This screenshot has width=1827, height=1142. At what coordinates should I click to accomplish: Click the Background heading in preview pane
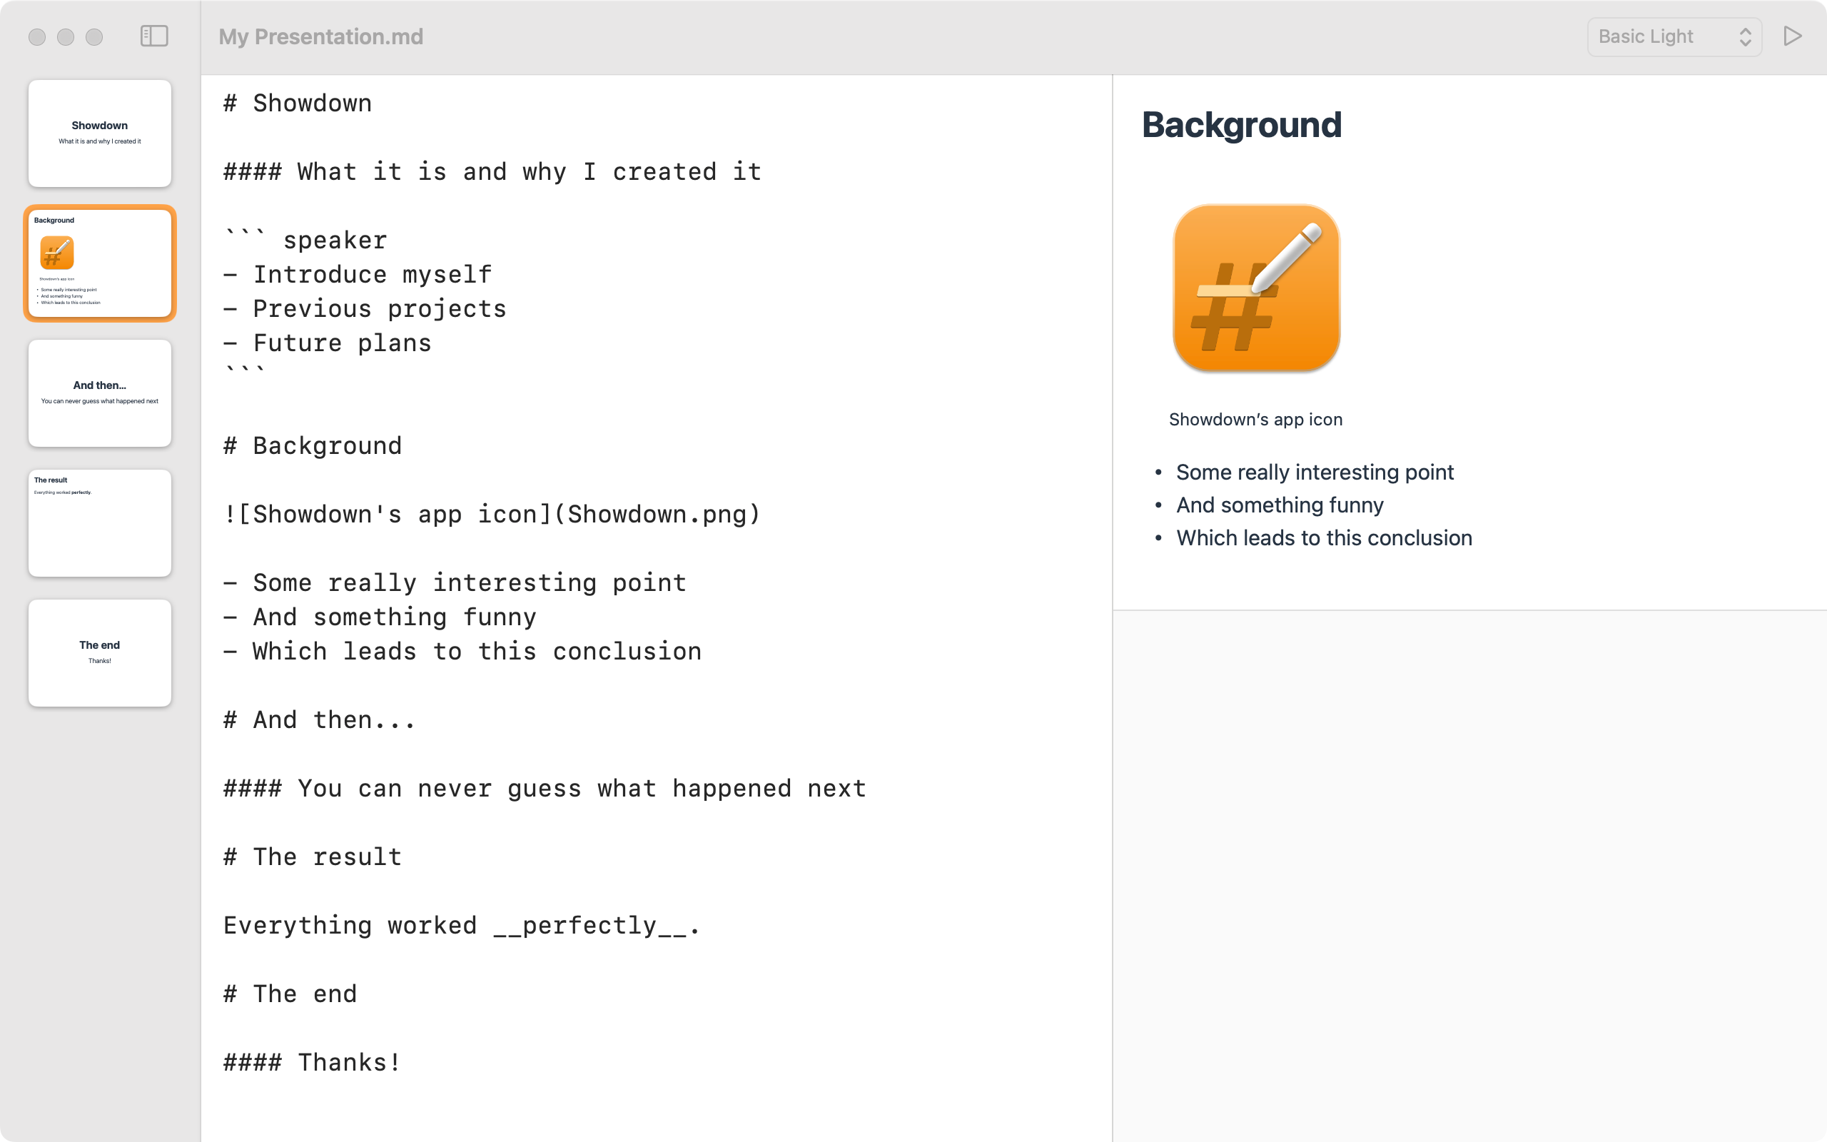1241,126
